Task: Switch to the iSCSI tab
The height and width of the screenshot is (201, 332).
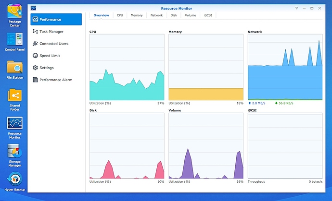Action: point(208,15)
